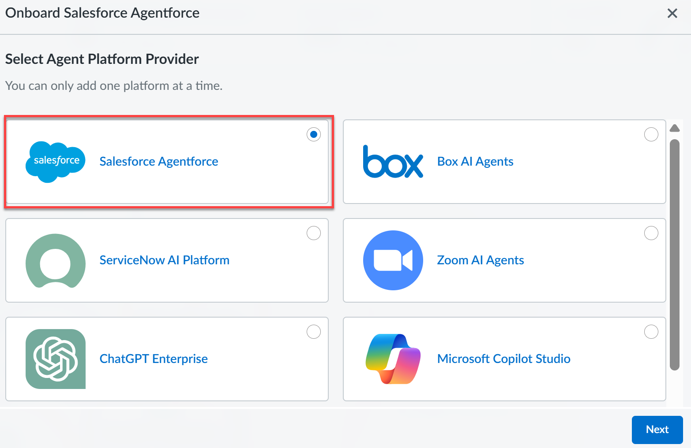Viewport: 691px width, 448px height.
Task: Click the Microsoft Copilot logo
Action: point(393,359)
